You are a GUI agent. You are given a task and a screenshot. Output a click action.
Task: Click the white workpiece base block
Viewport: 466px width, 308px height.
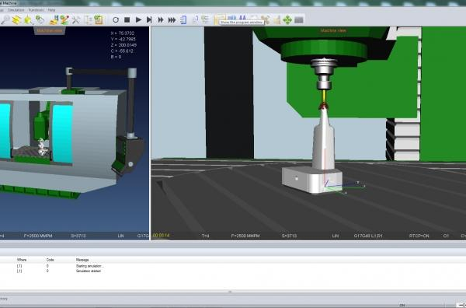click(x=311, y=180)
